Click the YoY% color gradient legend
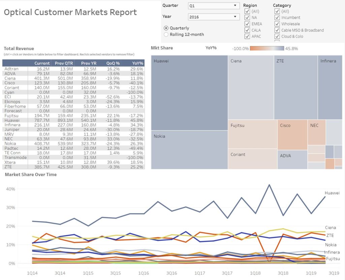Screen dimensions: 345x280 tap(267, 48)
